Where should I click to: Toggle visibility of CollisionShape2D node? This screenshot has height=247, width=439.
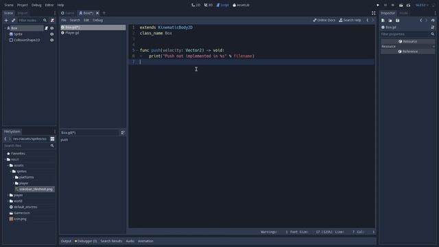coord(52,40)
